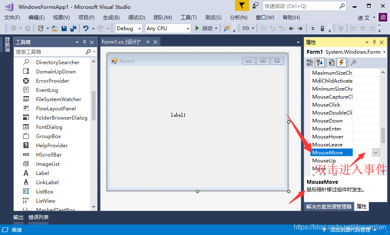Select the MouseClick event row
Image resolution: width=390 pixels, height=235 pixels.
(345, 104)
